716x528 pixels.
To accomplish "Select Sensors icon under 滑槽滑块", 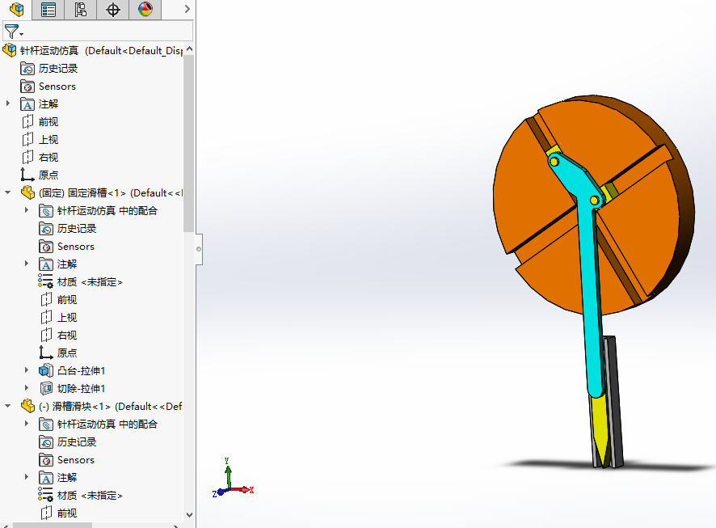I will 46,460.
